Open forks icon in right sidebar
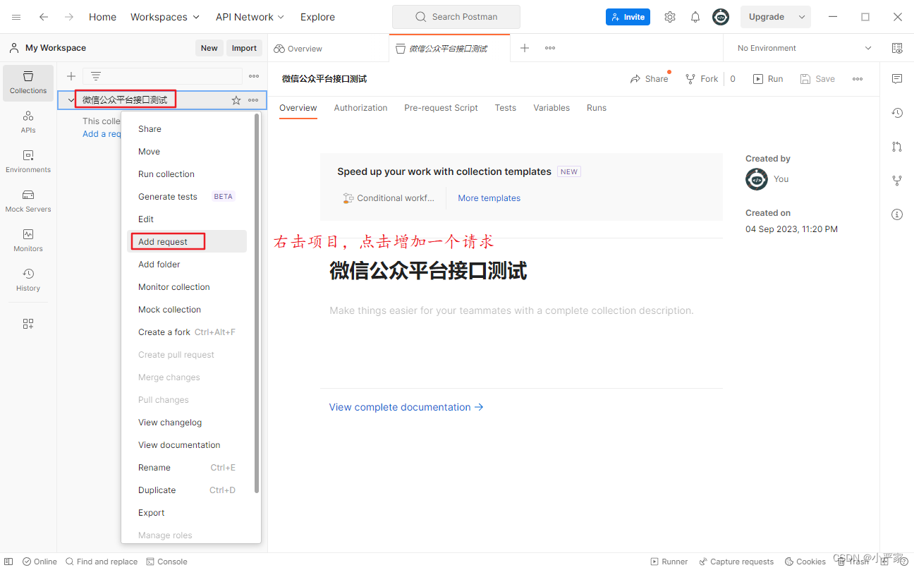This screenshot has width=914, height=570. point(897,181)
